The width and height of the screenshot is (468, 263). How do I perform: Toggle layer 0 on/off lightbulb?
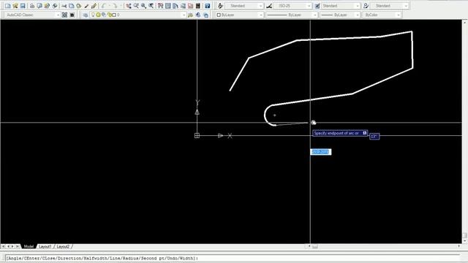point(93,15)
